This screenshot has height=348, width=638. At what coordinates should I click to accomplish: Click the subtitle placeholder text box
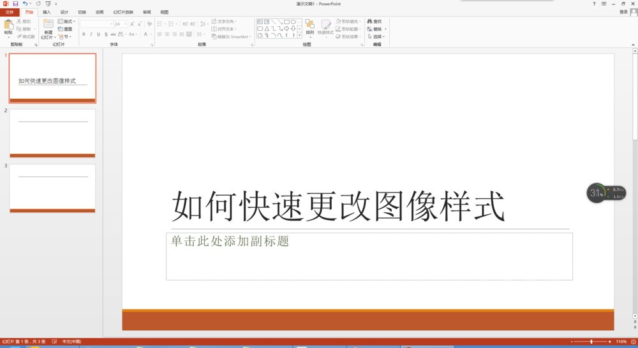pos(369,256)
